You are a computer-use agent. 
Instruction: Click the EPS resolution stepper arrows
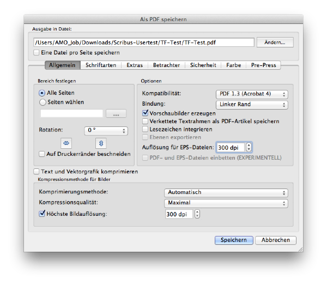[249, 147]
